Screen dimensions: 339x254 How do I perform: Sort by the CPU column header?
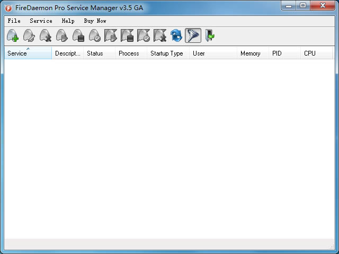[x=317, y=53]
